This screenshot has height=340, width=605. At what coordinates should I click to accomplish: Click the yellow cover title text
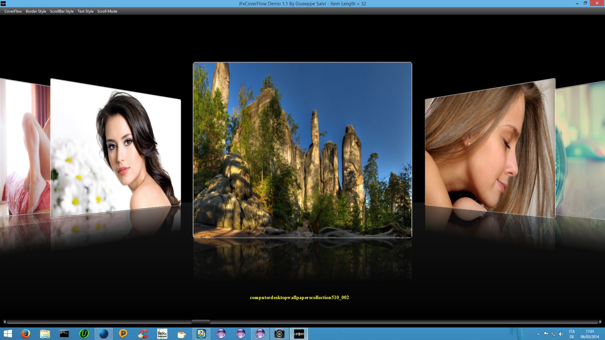point(299,297)
